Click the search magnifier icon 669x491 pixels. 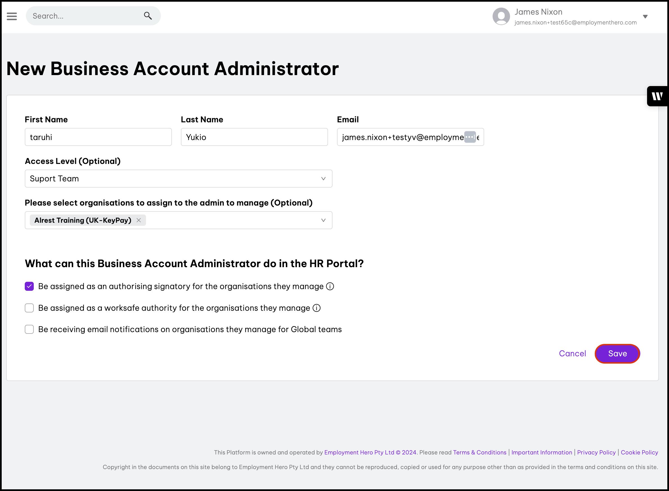pyautogui.click(x=148, y=16)
